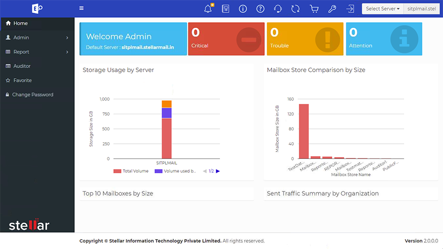
Task: Select Home in the sidebar
Action: pyautogui.click(x=20, y=23)
